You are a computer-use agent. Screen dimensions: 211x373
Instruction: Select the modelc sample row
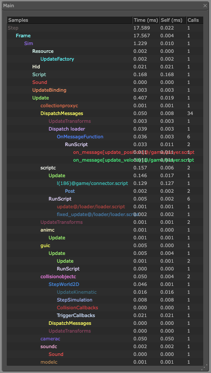[x=105, y=362]
